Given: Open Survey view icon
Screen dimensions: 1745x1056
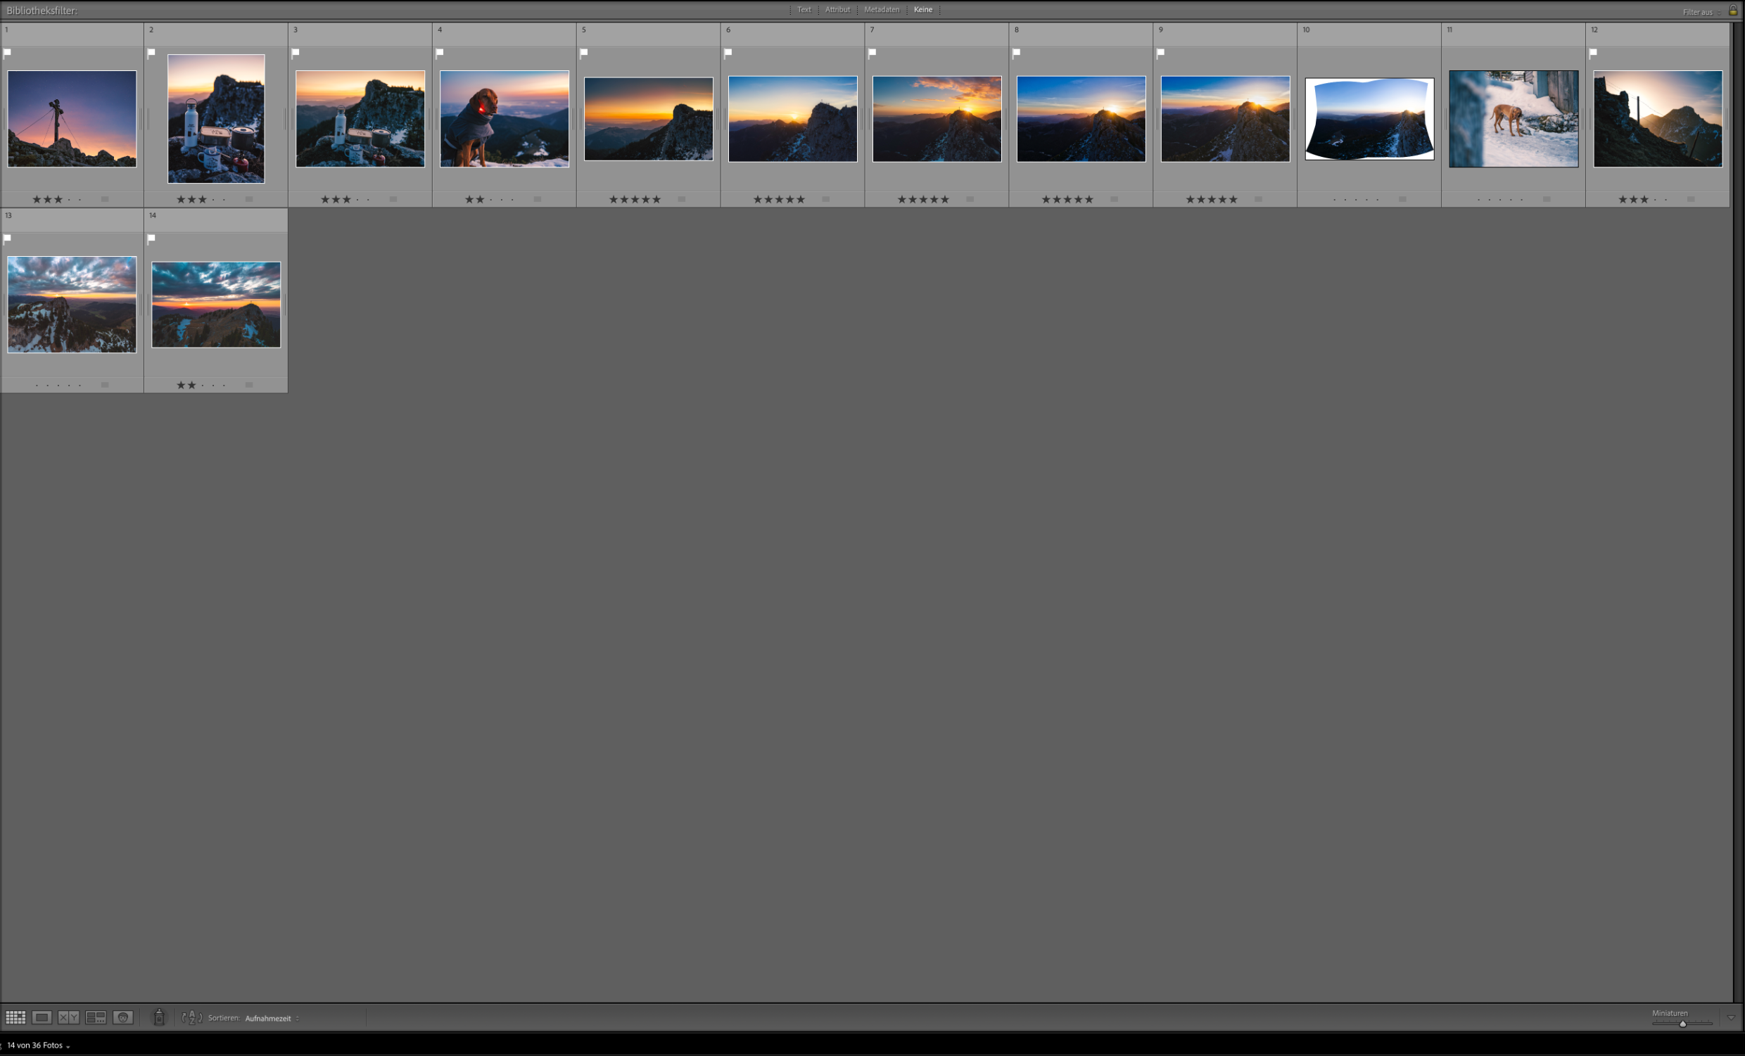Looking at the screenshot, I should (96, 1018).
